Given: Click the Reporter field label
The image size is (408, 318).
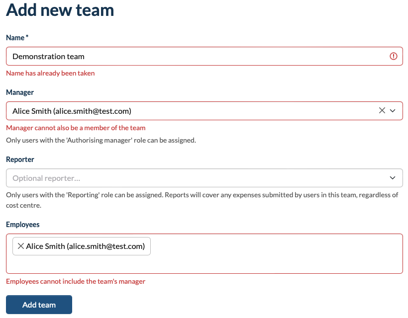Looking at the screenshot, I should (20, 159).
